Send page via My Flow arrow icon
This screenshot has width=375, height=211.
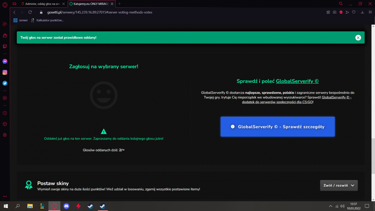coord(347,12)
